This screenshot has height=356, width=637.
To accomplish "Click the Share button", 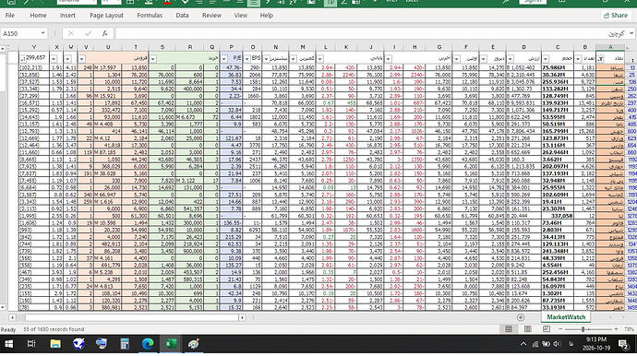I will click(x=616, y=16).
